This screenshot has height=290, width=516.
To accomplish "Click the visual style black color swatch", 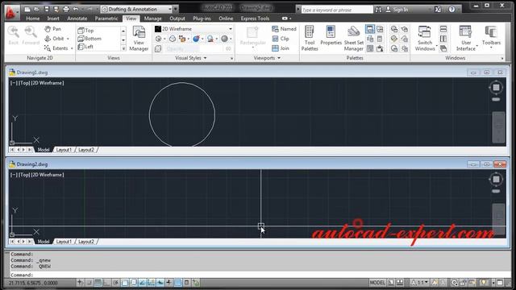I will coord(158,29).
